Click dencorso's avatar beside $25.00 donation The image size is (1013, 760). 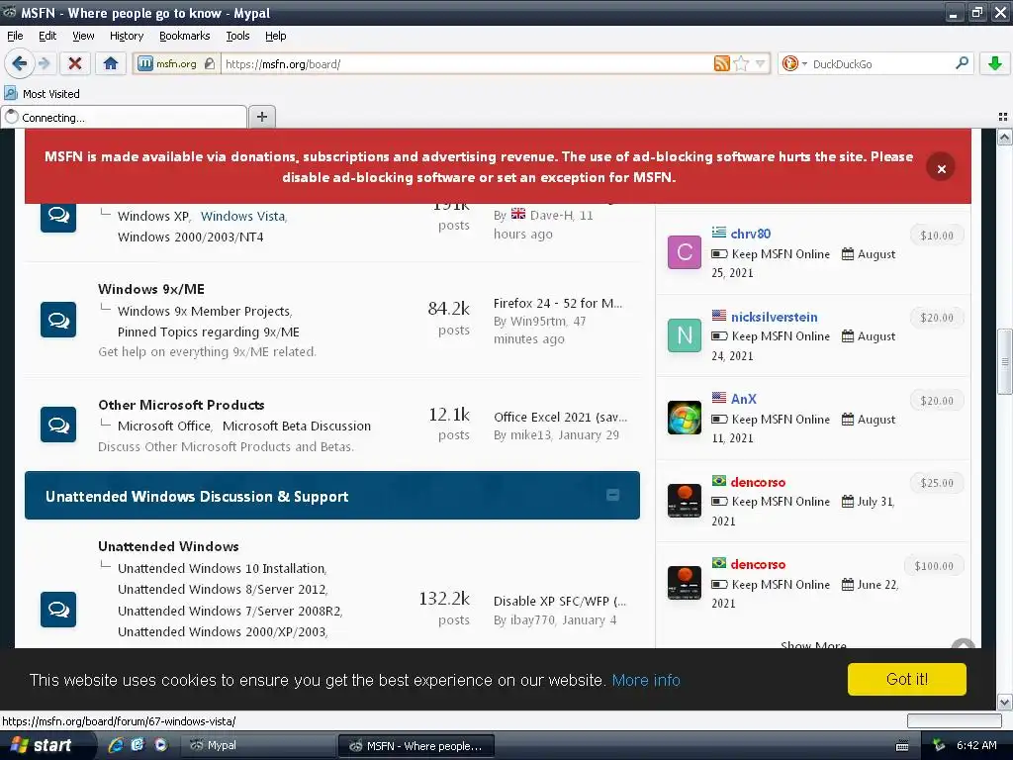(x=685, y=500)
